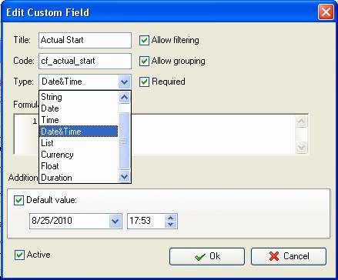Click dropdown list scroll down arrow
The height and width of the screenshot is (280, 338).
tap(125, 176)
